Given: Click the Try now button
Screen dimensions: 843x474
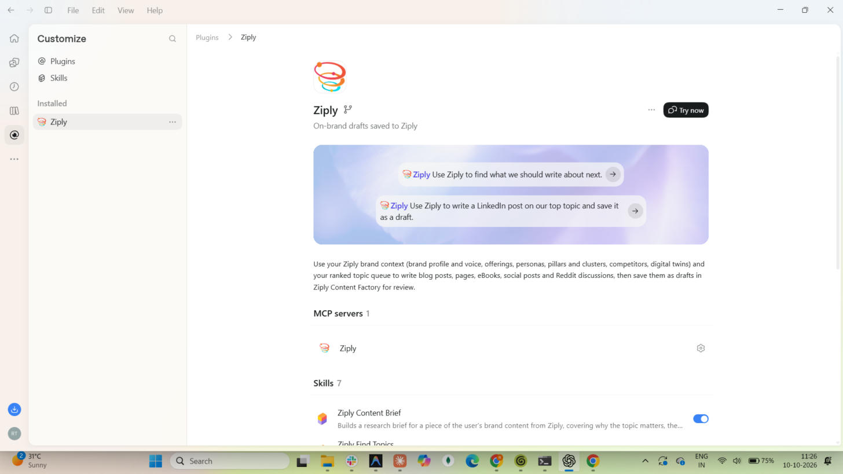Looking at the screenshot, I should pos(686,110).
